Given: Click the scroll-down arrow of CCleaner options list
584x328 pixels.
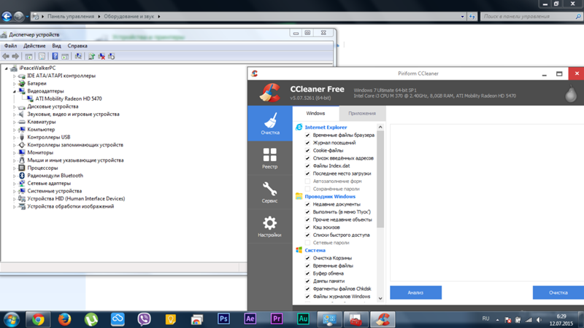Looking at the screenshot, I should click(380, 298).
